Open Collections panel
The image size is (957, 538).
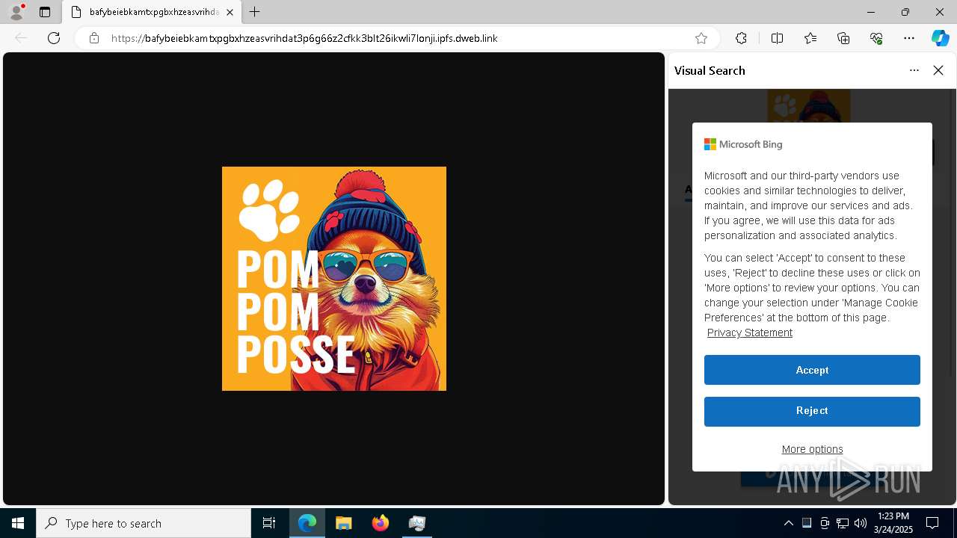[843, 38]
